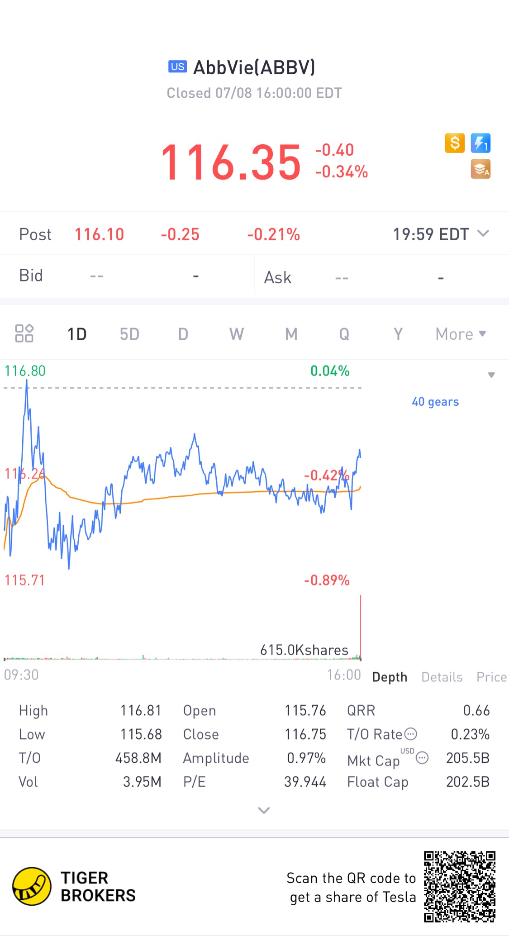Tap the info icon beside T/O Rate
Image resolution: width=509 pixels, height=936 pixels.
[410, 733]
